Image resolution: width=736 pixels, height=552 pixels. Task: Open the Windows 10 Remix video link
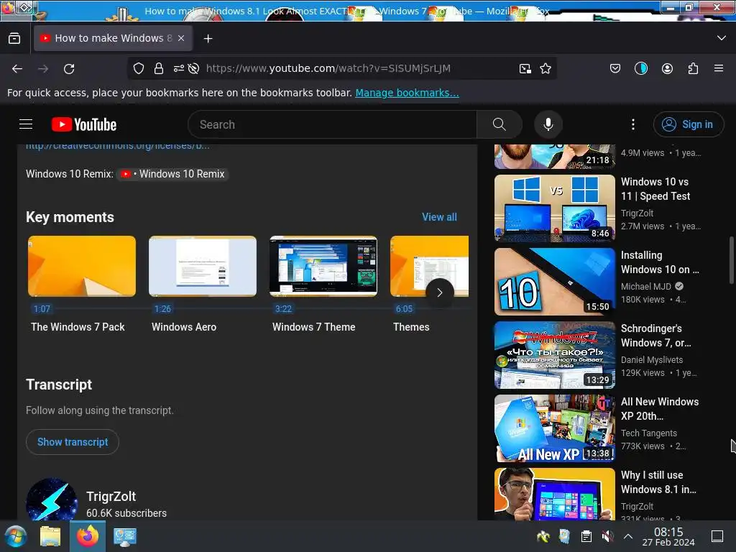172,174
